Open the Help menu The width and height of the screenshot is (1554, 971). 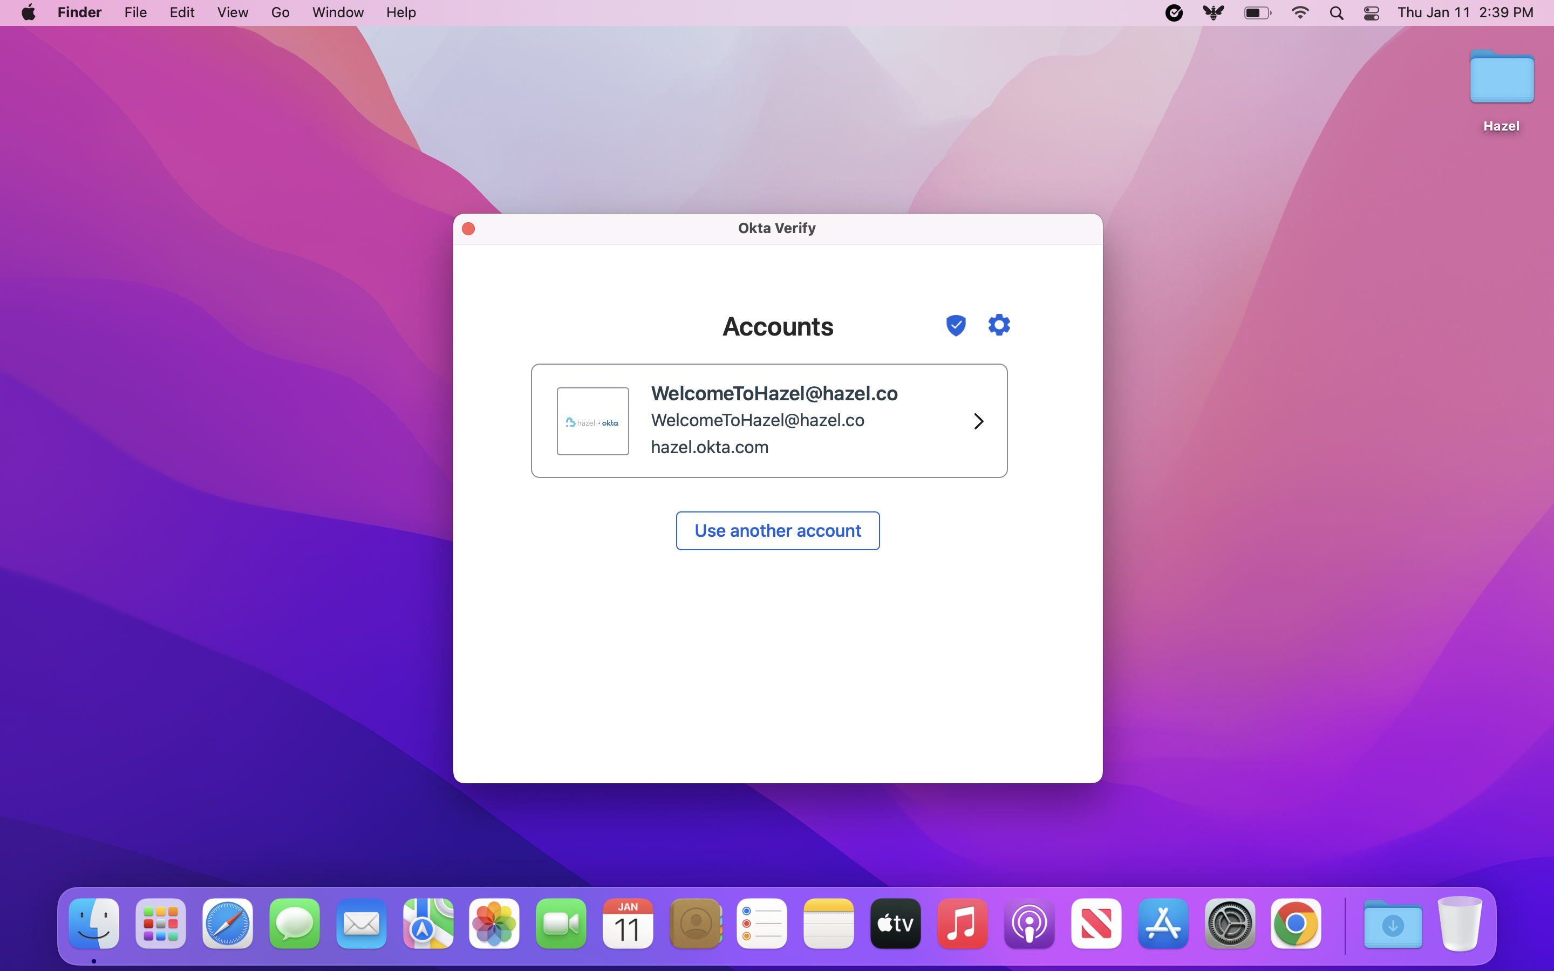tap(401, 12)
